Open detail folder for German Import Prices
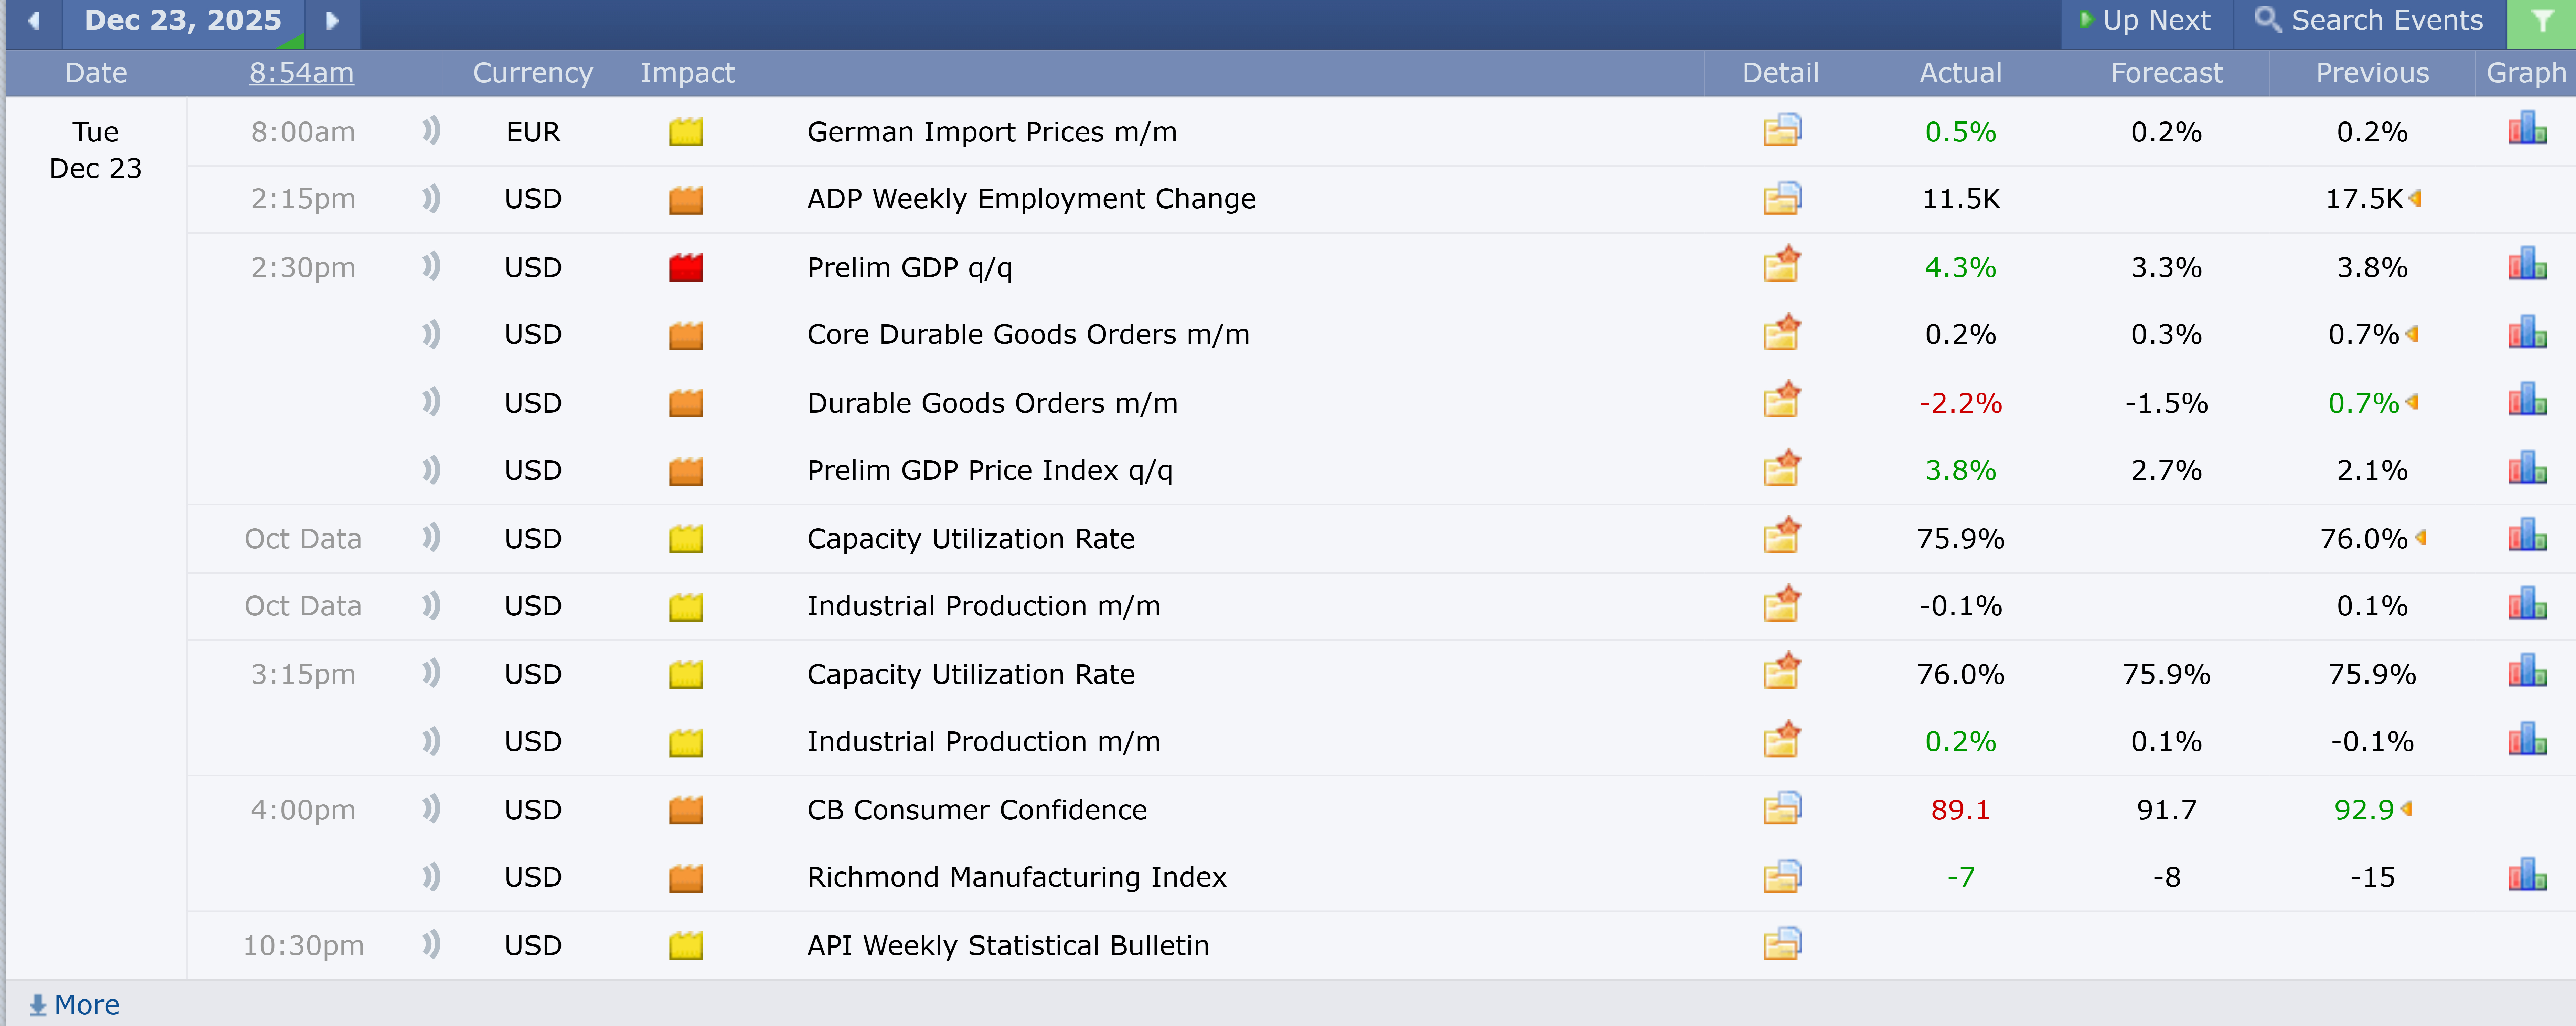Image resolution: width=2576 pixels, height=1026 pixels. pyautogui.click(x=1781, y=131)
